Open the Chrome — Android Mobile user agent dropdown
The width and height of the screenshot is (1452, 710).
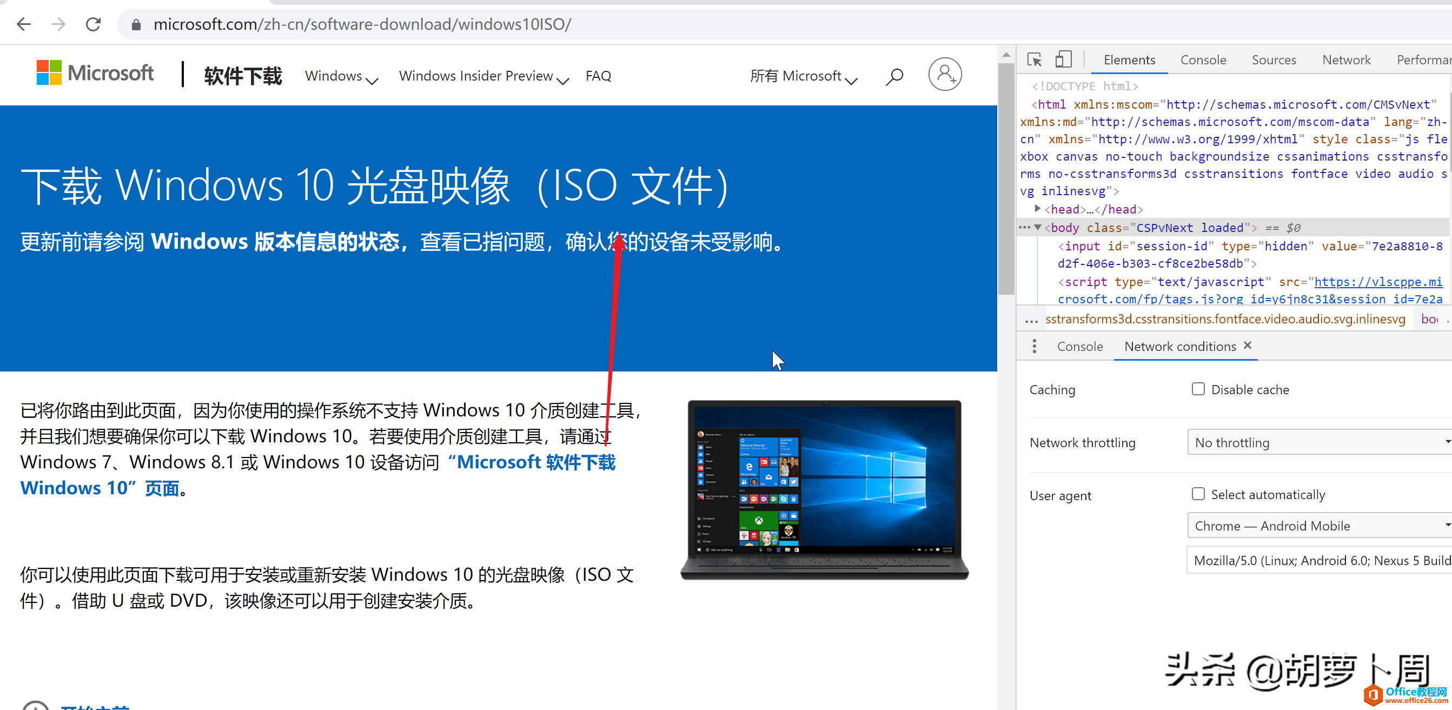[x=1319, y=526]
